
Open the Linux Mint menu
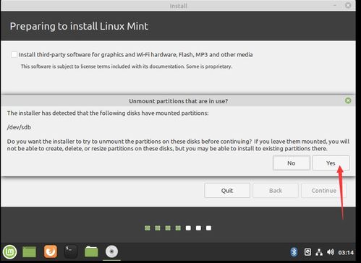pos(9,251)
